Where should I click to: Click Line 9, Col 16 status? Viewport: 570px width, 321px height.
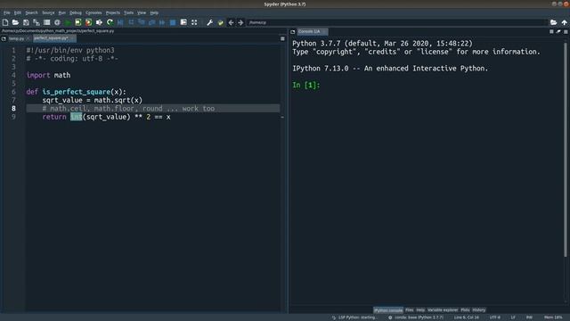pyautogui.click(x=466, y=317)
